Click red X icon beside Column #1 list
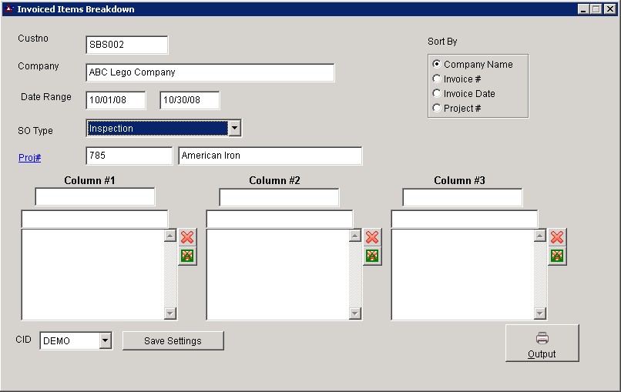The image size is (621, 392). (x=187, y=237)
